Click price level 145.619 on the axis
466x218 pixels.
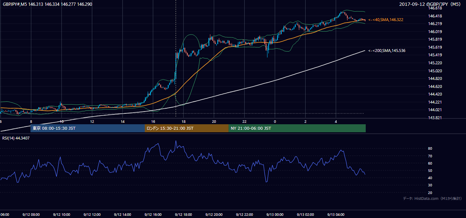coord(435,47)
